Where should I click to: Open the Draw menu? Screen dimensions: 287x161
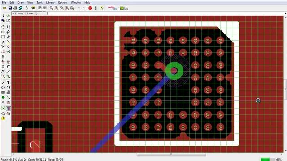(x=21, y=2)
